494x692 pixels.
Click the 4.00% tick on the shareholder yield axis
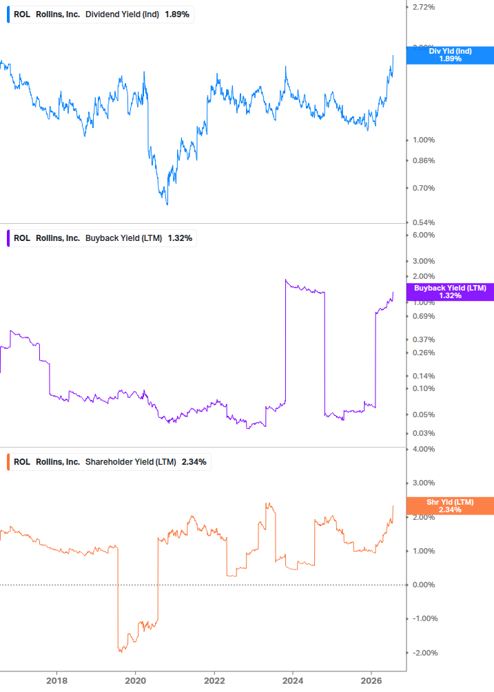coord(424,449)
